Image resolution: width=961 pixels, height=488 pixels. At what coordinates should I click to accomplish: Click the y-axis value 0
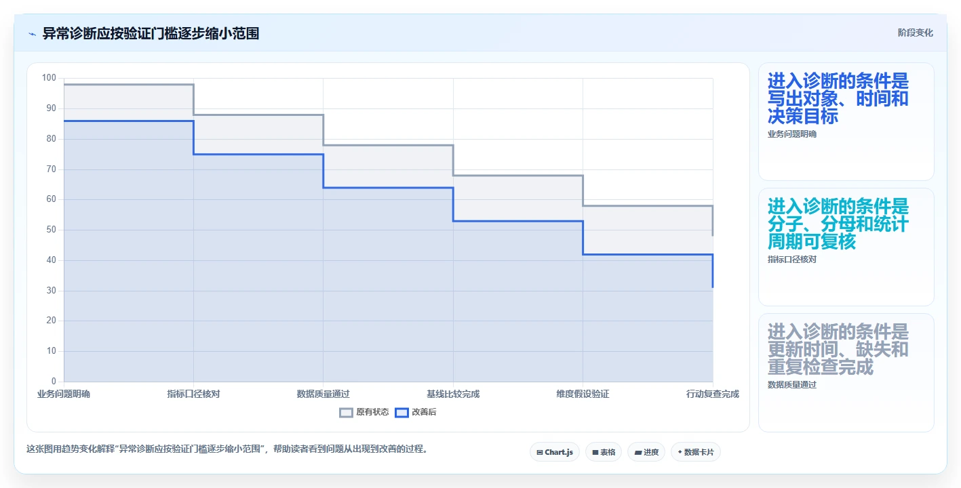pyautogui.click(x=54, y=382)
